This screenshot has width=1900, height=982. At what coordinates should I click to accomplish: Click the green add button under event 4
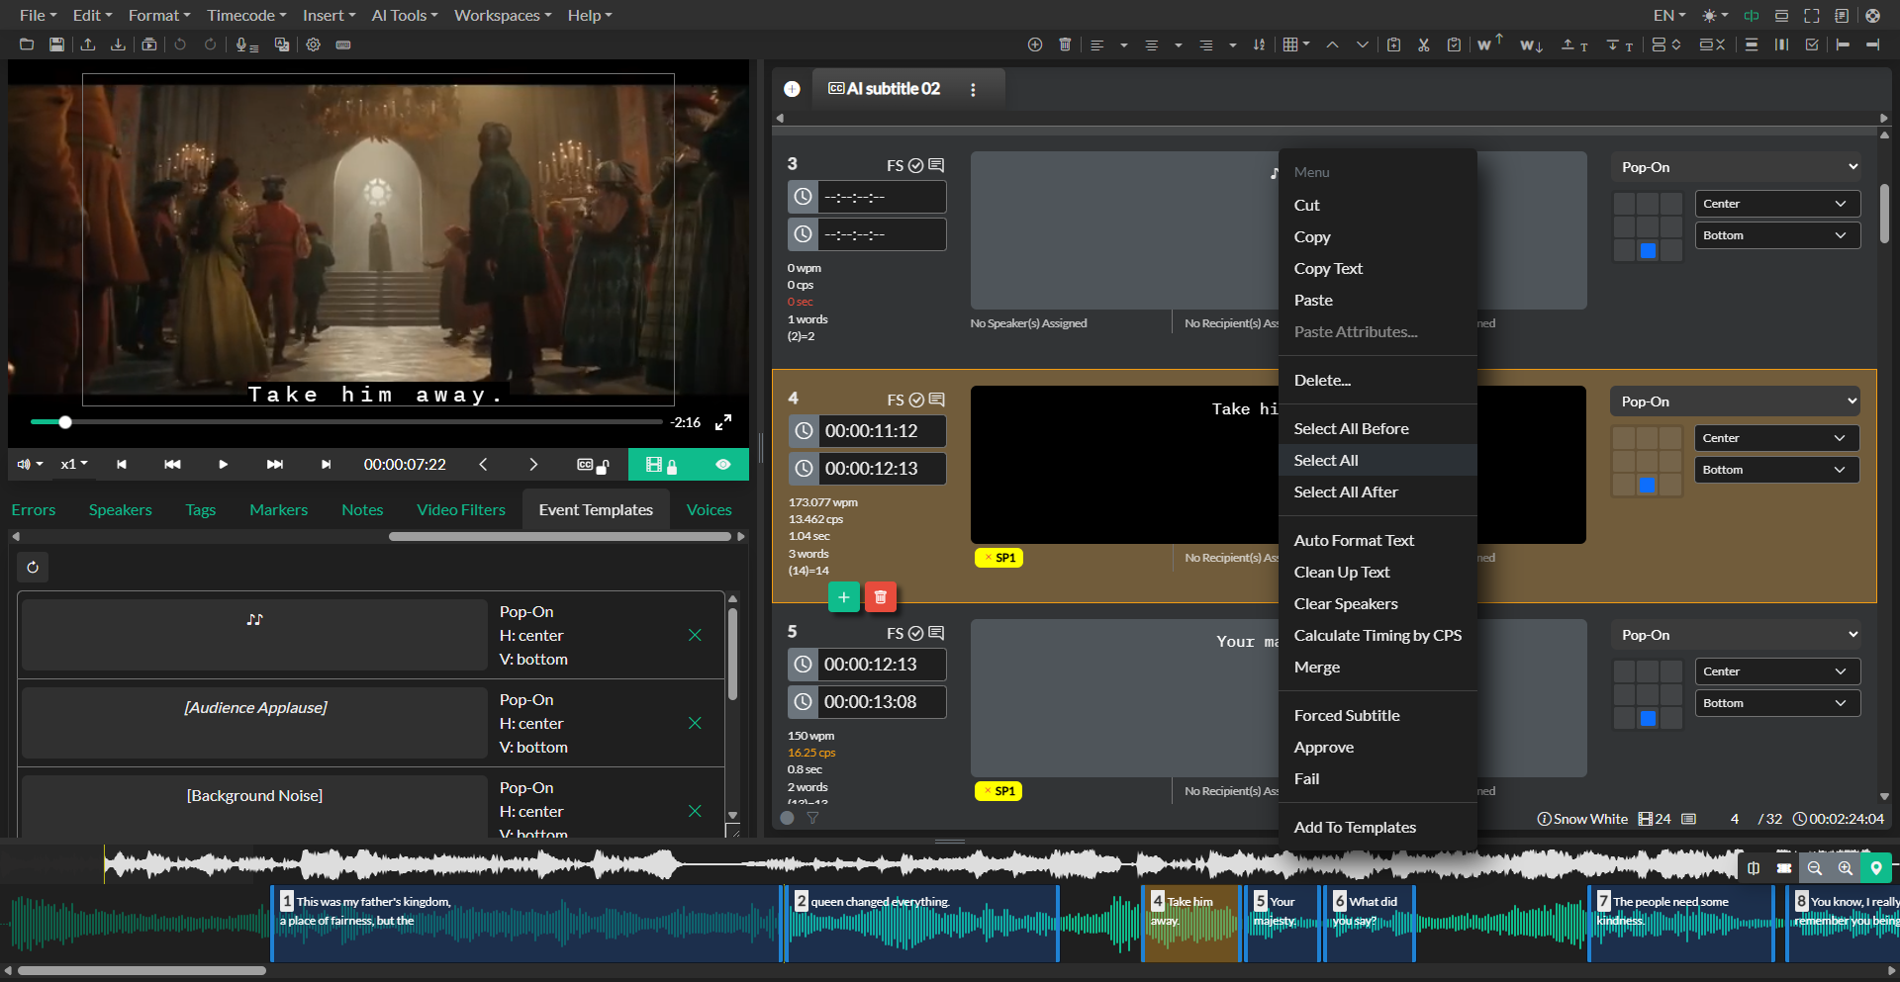coord(843,597)
